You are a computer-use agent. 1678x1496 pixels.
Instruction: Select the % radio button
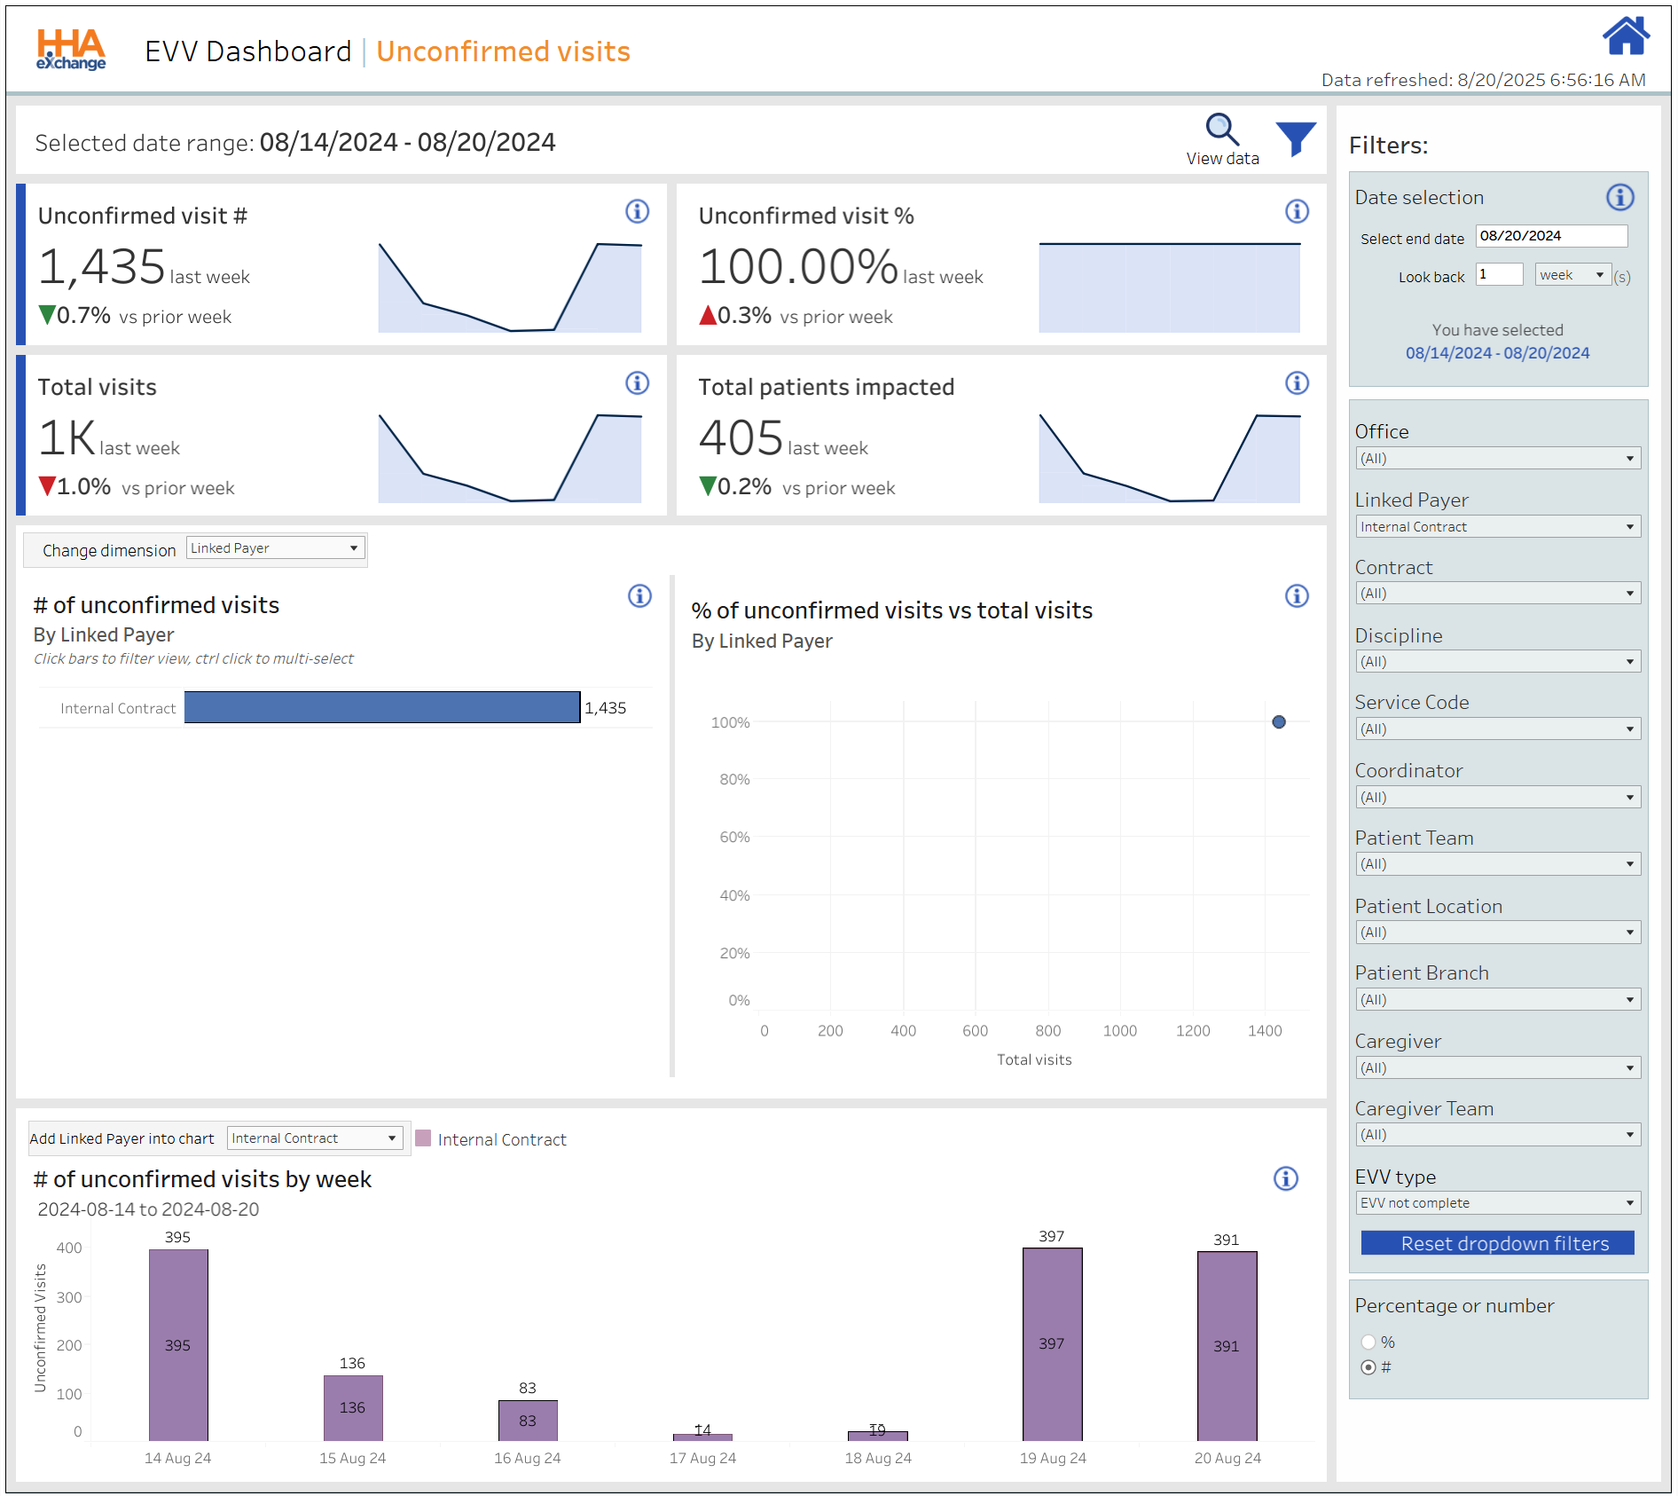click(1368, 1342)
